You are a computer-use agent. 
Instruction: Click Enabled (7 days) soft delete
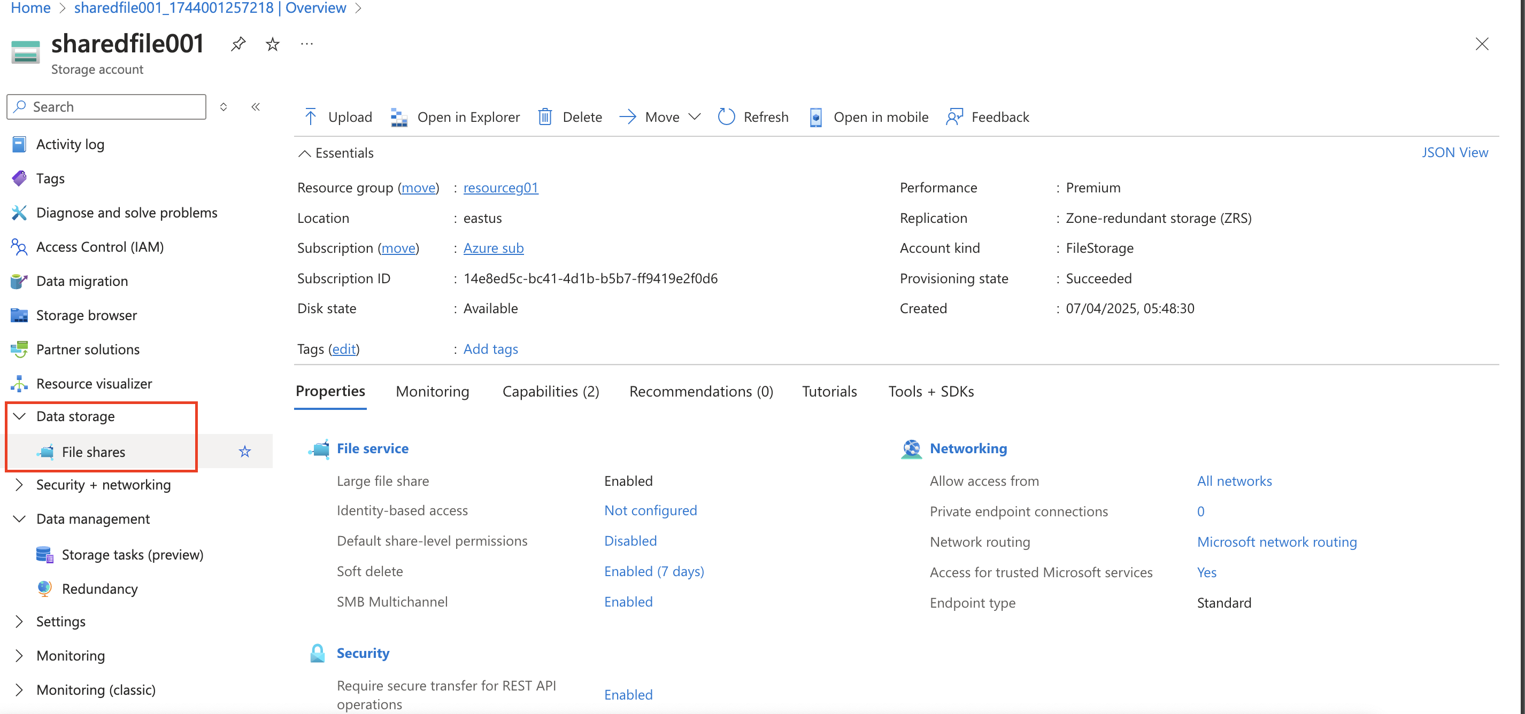click(x=653, y=571)
